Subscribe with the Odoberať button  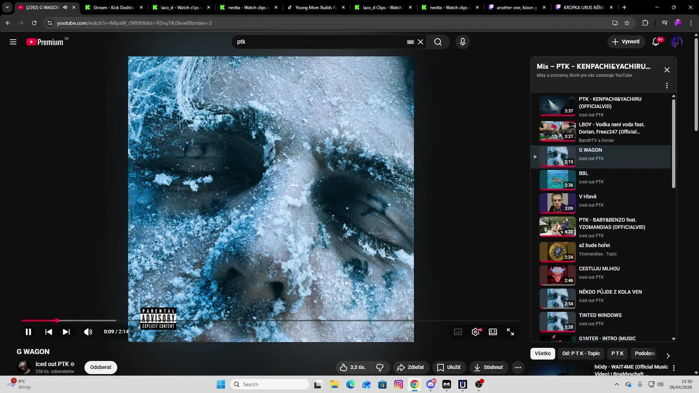[101, 367]
